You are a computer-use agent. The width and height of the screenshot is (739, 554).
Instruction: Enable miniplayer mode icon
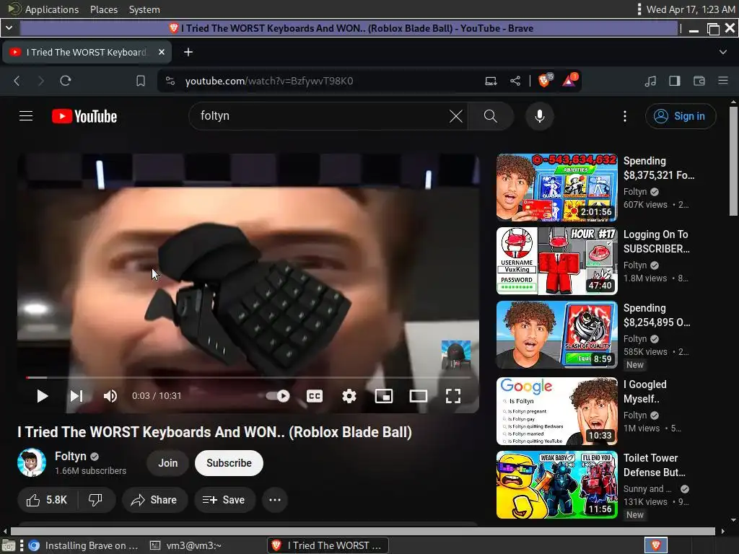click(x=384, y=396)
